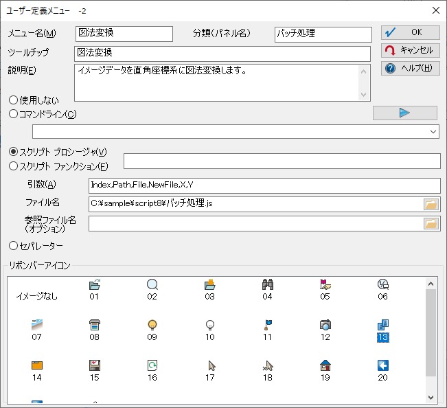Click the script procedure name field
Image resolution: width=447 pixels, height=408 pixels.
point(282,161)
